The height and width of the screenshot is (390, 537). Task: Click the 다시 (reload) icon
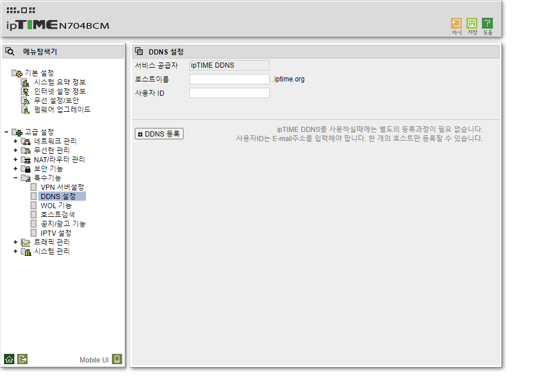456,24
